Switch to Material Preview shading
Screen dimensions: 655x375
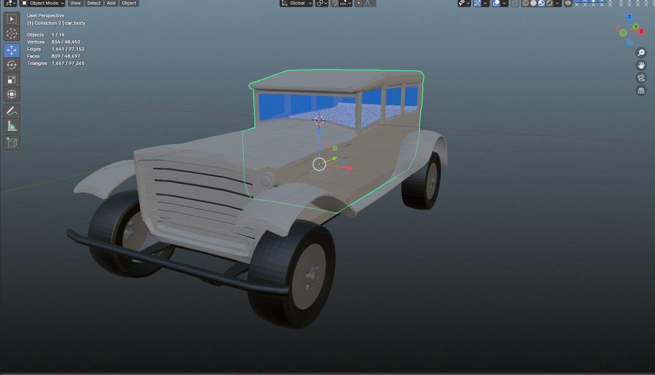(x=540, y=3)
